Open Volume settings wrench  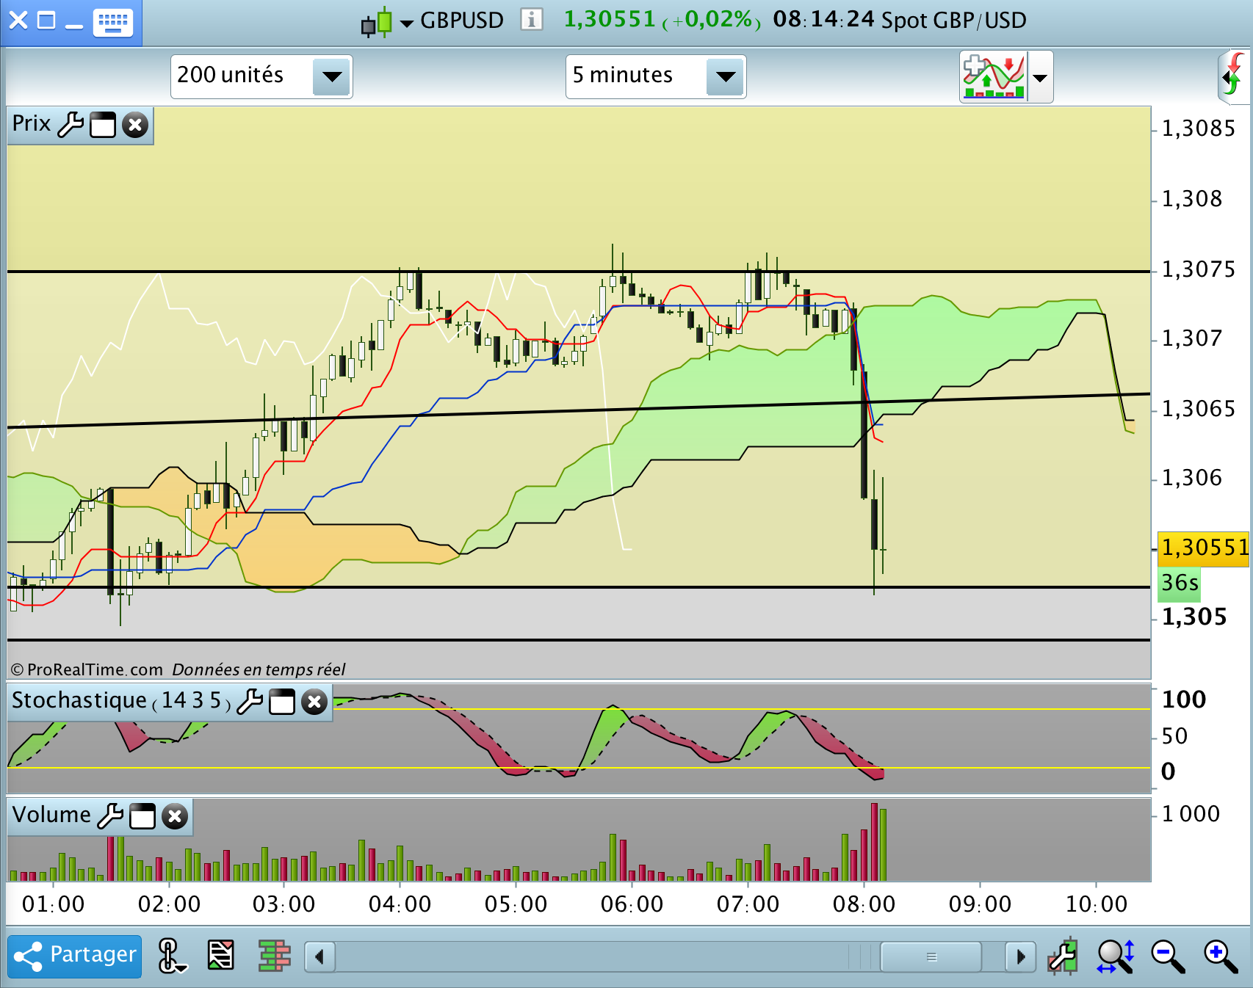[110, 816]
